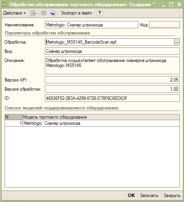Click the Записать button
Image resolution: width=184 pixels, height=202 pixels.
tap(149, 195)
